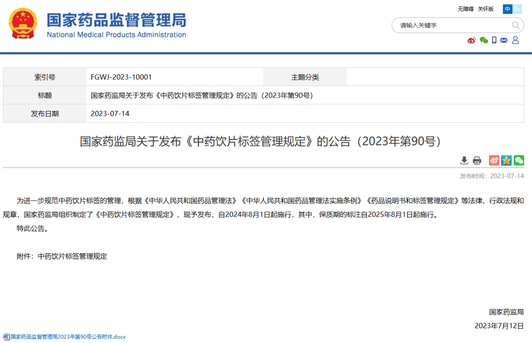Share the announcement to QZone
This screenshot has height=343, width=532.
(506, 160)
